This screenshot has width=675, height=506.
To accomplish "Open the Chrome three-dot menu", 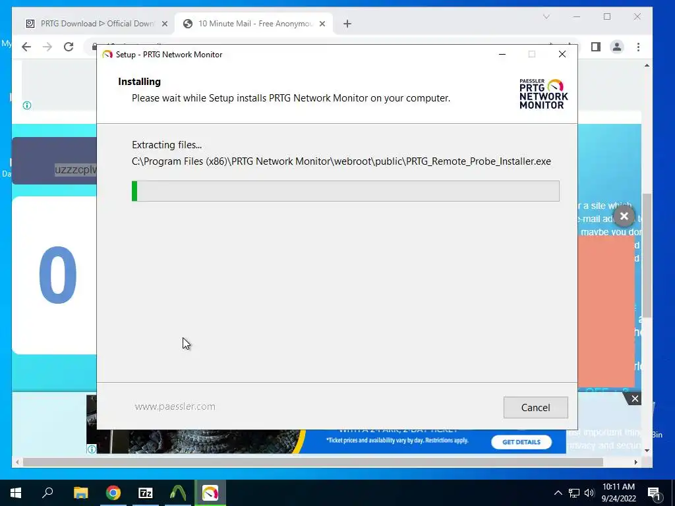I will 638,47.
